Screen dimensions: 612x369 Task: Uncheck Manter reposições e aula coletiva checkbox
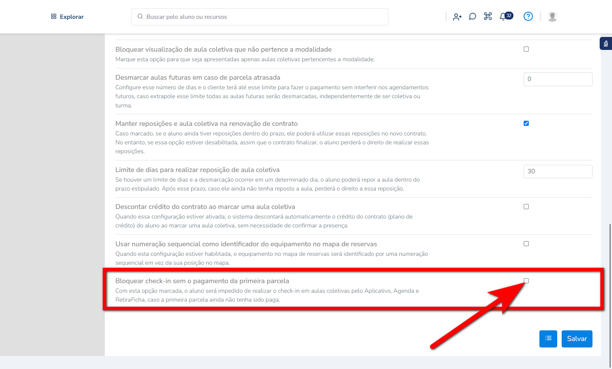526,123
